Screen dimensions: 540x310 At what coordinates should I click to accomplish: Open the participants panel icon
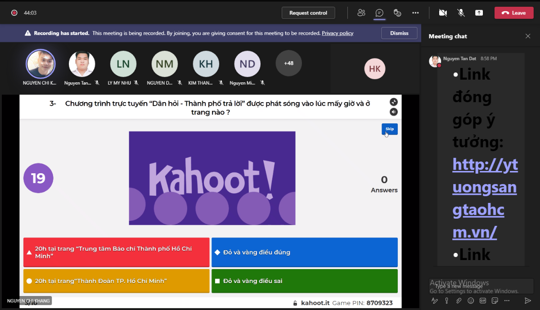pyautogui.click(x=361, y=13)
